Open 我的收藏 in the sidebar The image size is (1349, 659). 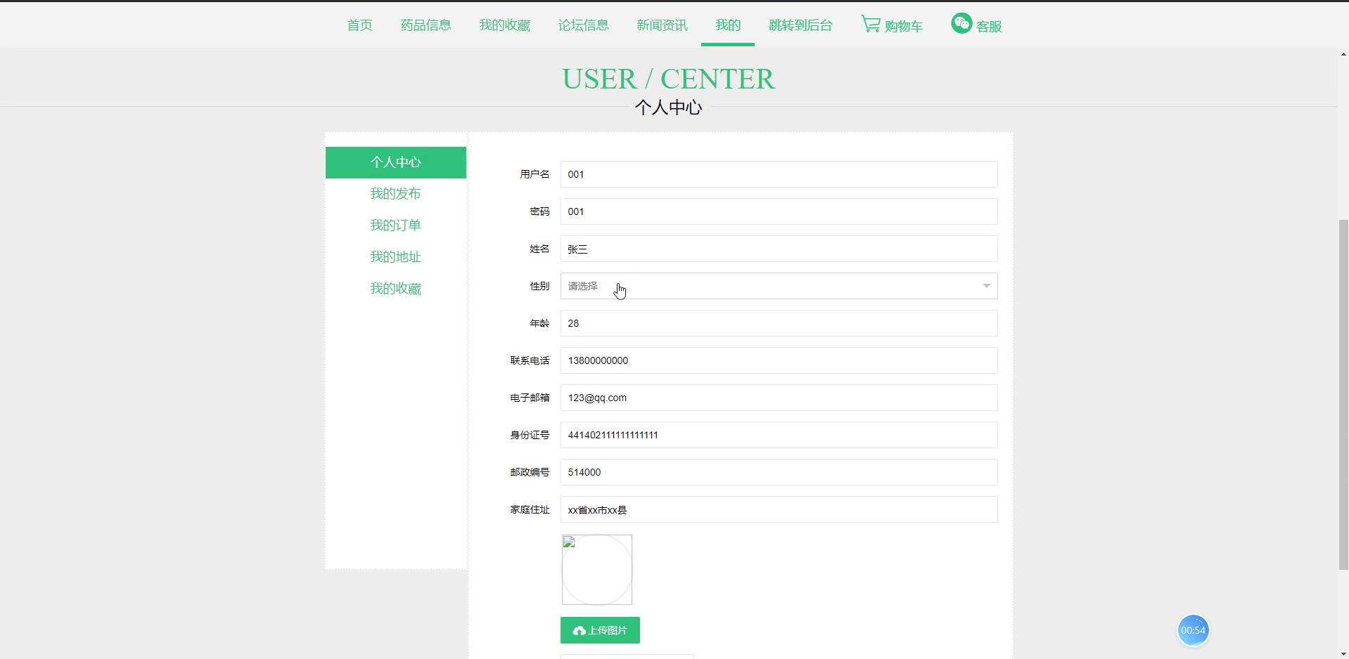point(396,289)
